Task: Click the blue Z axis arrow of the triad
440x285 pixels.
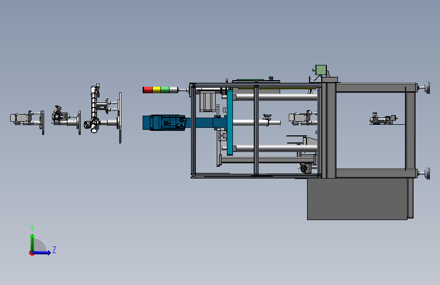Action: coord(42,253)
